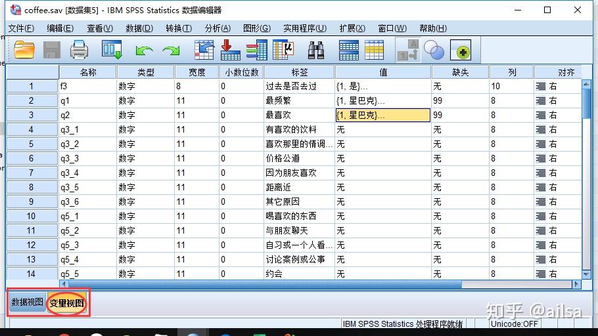Open alignment cell for q1 row
Image resolution: width=598 pixels, height=336 pixels.
coord(558,101)
